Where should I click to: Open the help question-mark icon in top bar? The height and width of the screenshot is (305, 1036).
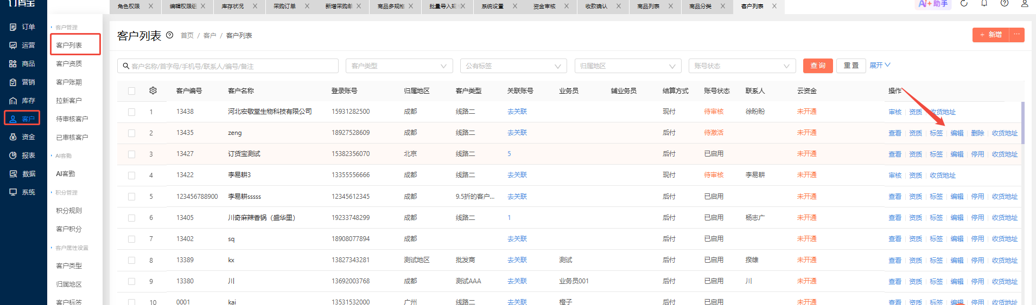(1005, 4)
